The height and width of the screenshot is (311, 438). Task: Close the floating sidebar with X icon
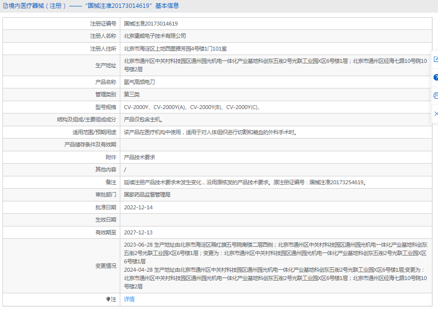point(435,113)
